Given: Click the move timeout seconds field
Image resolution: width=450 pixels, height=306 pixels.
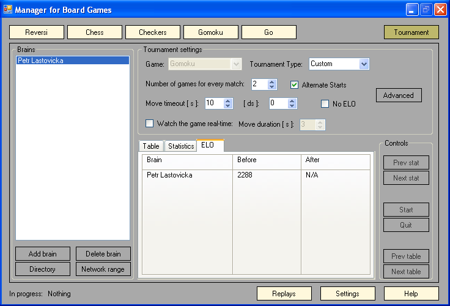Looking at the screenshot, I should (x=215, y=103).
